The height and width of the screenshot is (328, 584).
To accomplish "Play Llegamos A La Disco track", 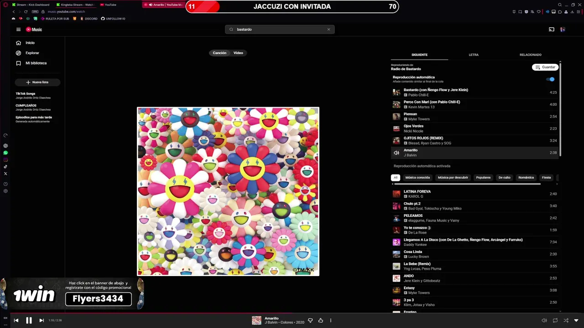I will point(474,242).
